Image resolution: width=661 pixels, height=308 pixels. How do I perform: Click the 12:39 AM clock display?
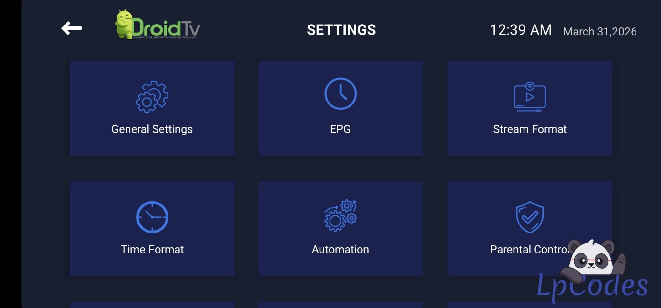click(x=521, y=30)
